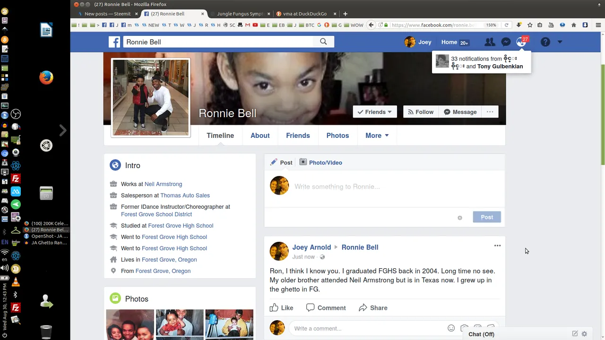Click the chat options gear icon
This screenshot has width=605, height=340.
click(x=584, y=333)
